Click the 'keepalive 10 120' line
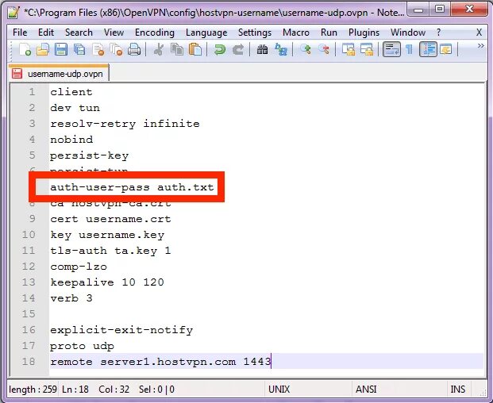 pyautogui.click(x=107, y=282)
